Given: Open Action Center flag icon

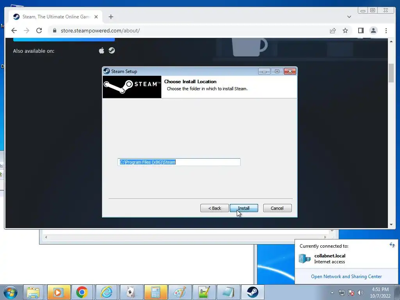Looking at the screenshot, I should (x=351, y=293).
